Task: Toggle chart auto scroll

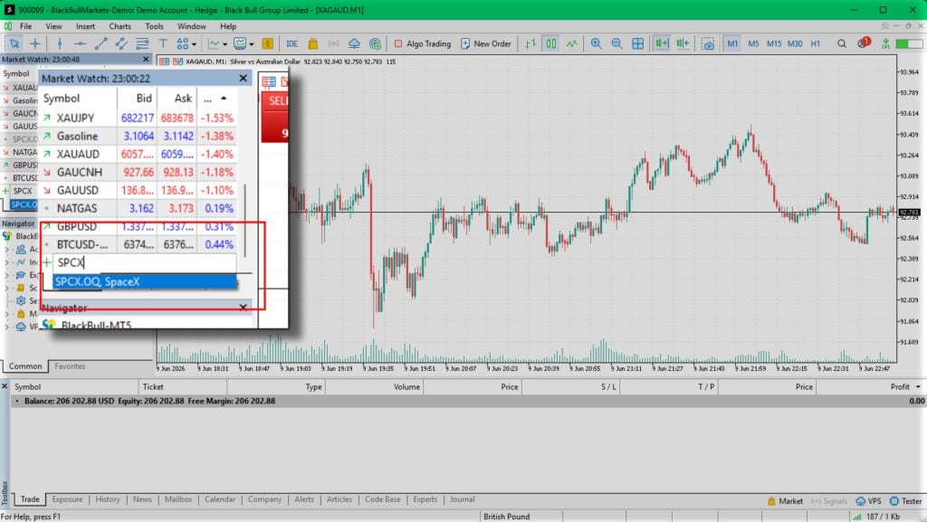Action: [x=662, y=43]
